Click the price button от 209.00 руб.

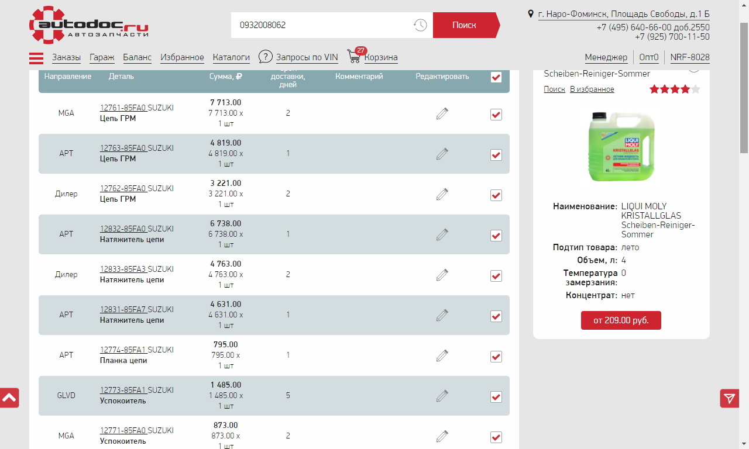pos(621,320)
